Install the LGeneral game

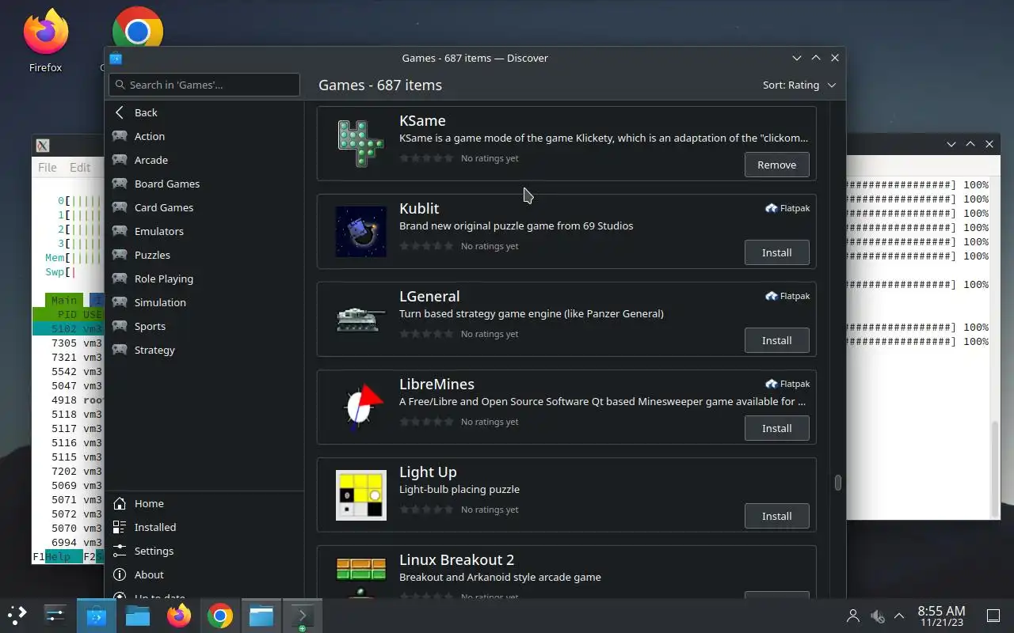point(776,340)
